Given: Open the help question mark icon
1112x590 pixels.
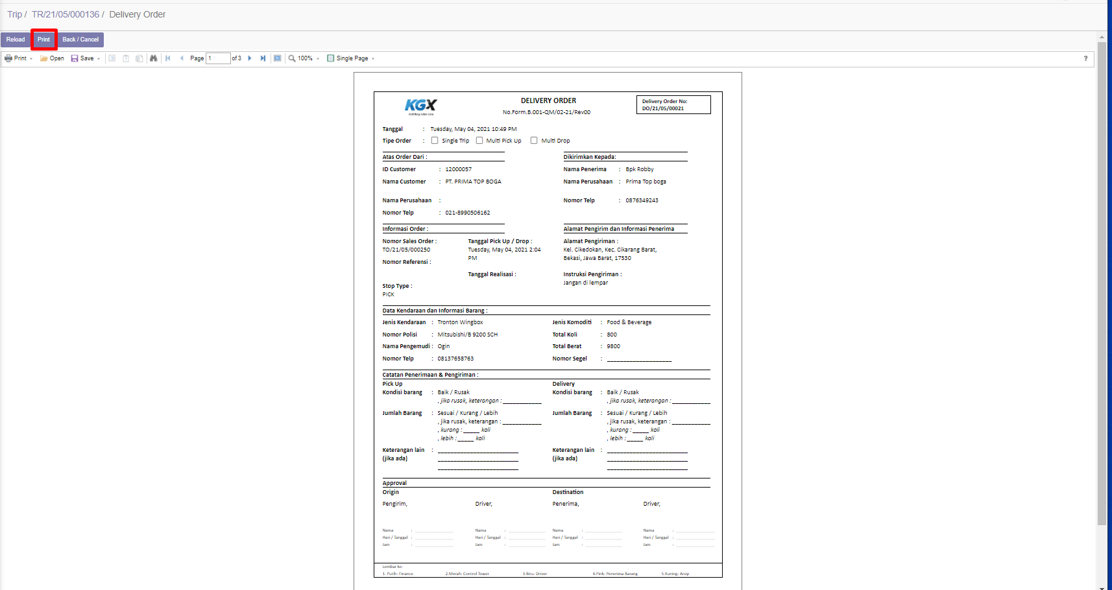Looking at the screenshot, I should pos(1085,58).
